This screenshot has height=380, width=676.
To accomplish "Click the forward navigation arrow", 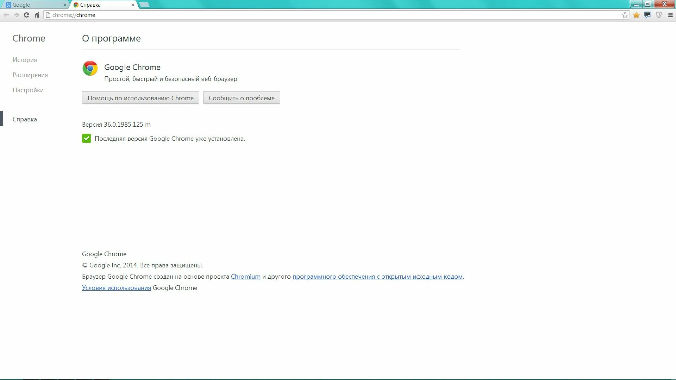I will [x=16, y=15].
